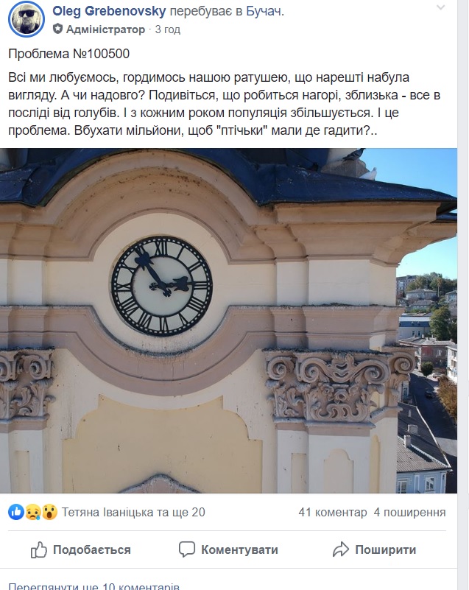Open the reactions list Тетяна Іваніцька та ще 20
This screenshot has width=469, height=590.
pos(133,512)
